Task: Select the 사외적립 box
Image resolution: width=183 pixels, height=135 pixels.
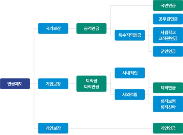Action: 130,94
